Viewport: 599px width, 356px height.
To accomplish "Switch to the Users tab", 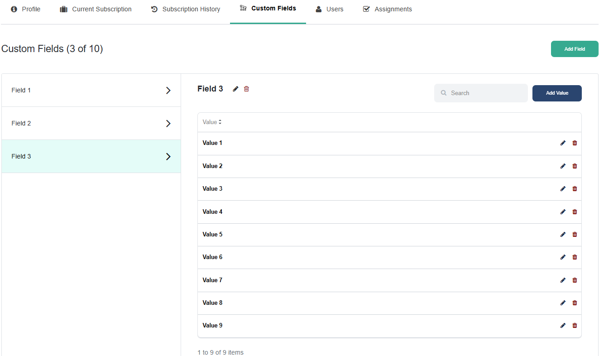I will (x=330, y=9).
